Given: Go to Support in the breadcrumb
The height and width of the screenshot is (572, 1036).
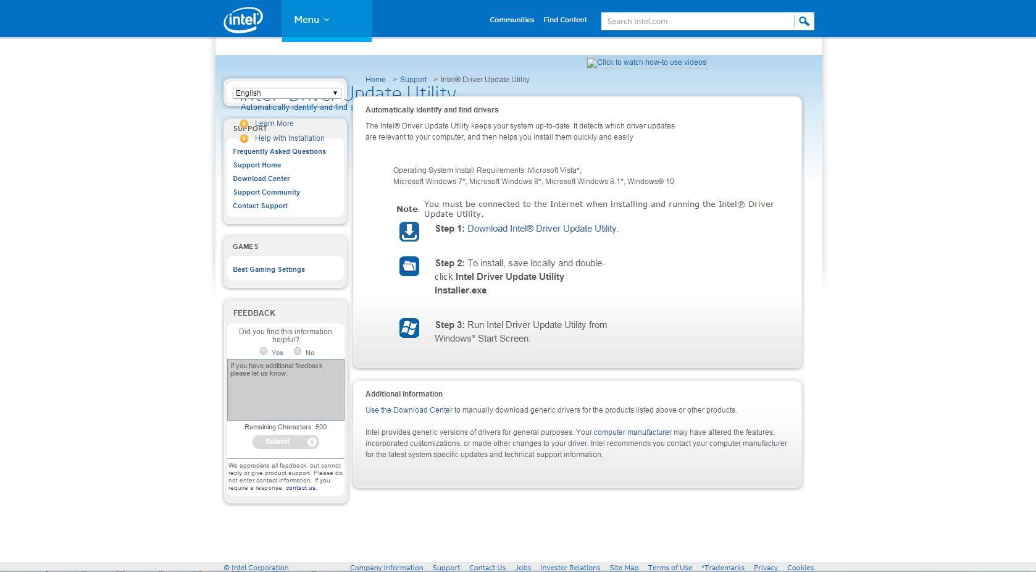Looking at the screenshot, I should [x=413, y=80].
